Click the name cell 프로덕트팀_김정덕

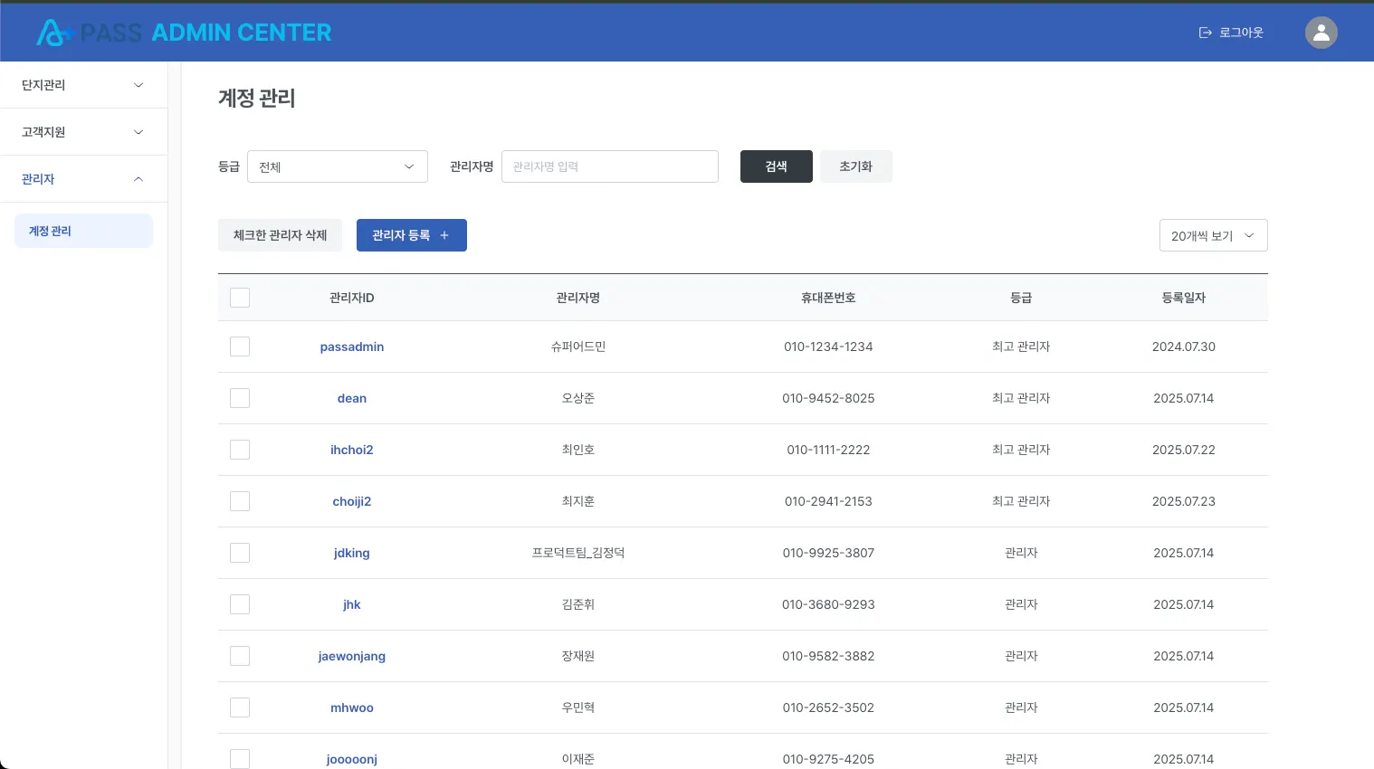click(578, 553)
